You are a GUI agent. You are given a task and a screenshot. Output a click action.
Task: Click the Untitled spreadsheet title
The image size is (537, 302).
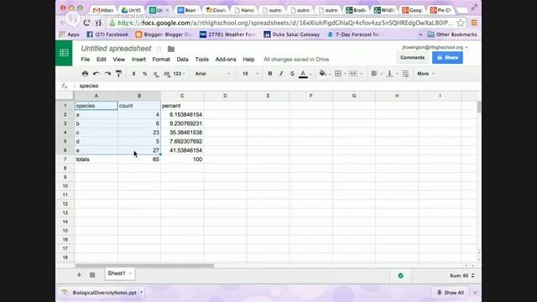click(x=116, y=49)
